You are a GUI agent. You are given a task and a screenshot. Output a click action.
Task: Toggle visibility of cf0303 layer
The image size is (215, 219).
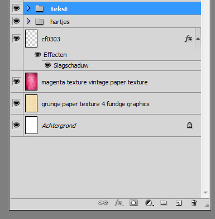(17, 39)
